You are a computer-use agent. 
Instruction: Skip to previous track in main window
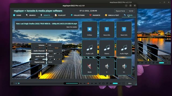click(81, 83)
